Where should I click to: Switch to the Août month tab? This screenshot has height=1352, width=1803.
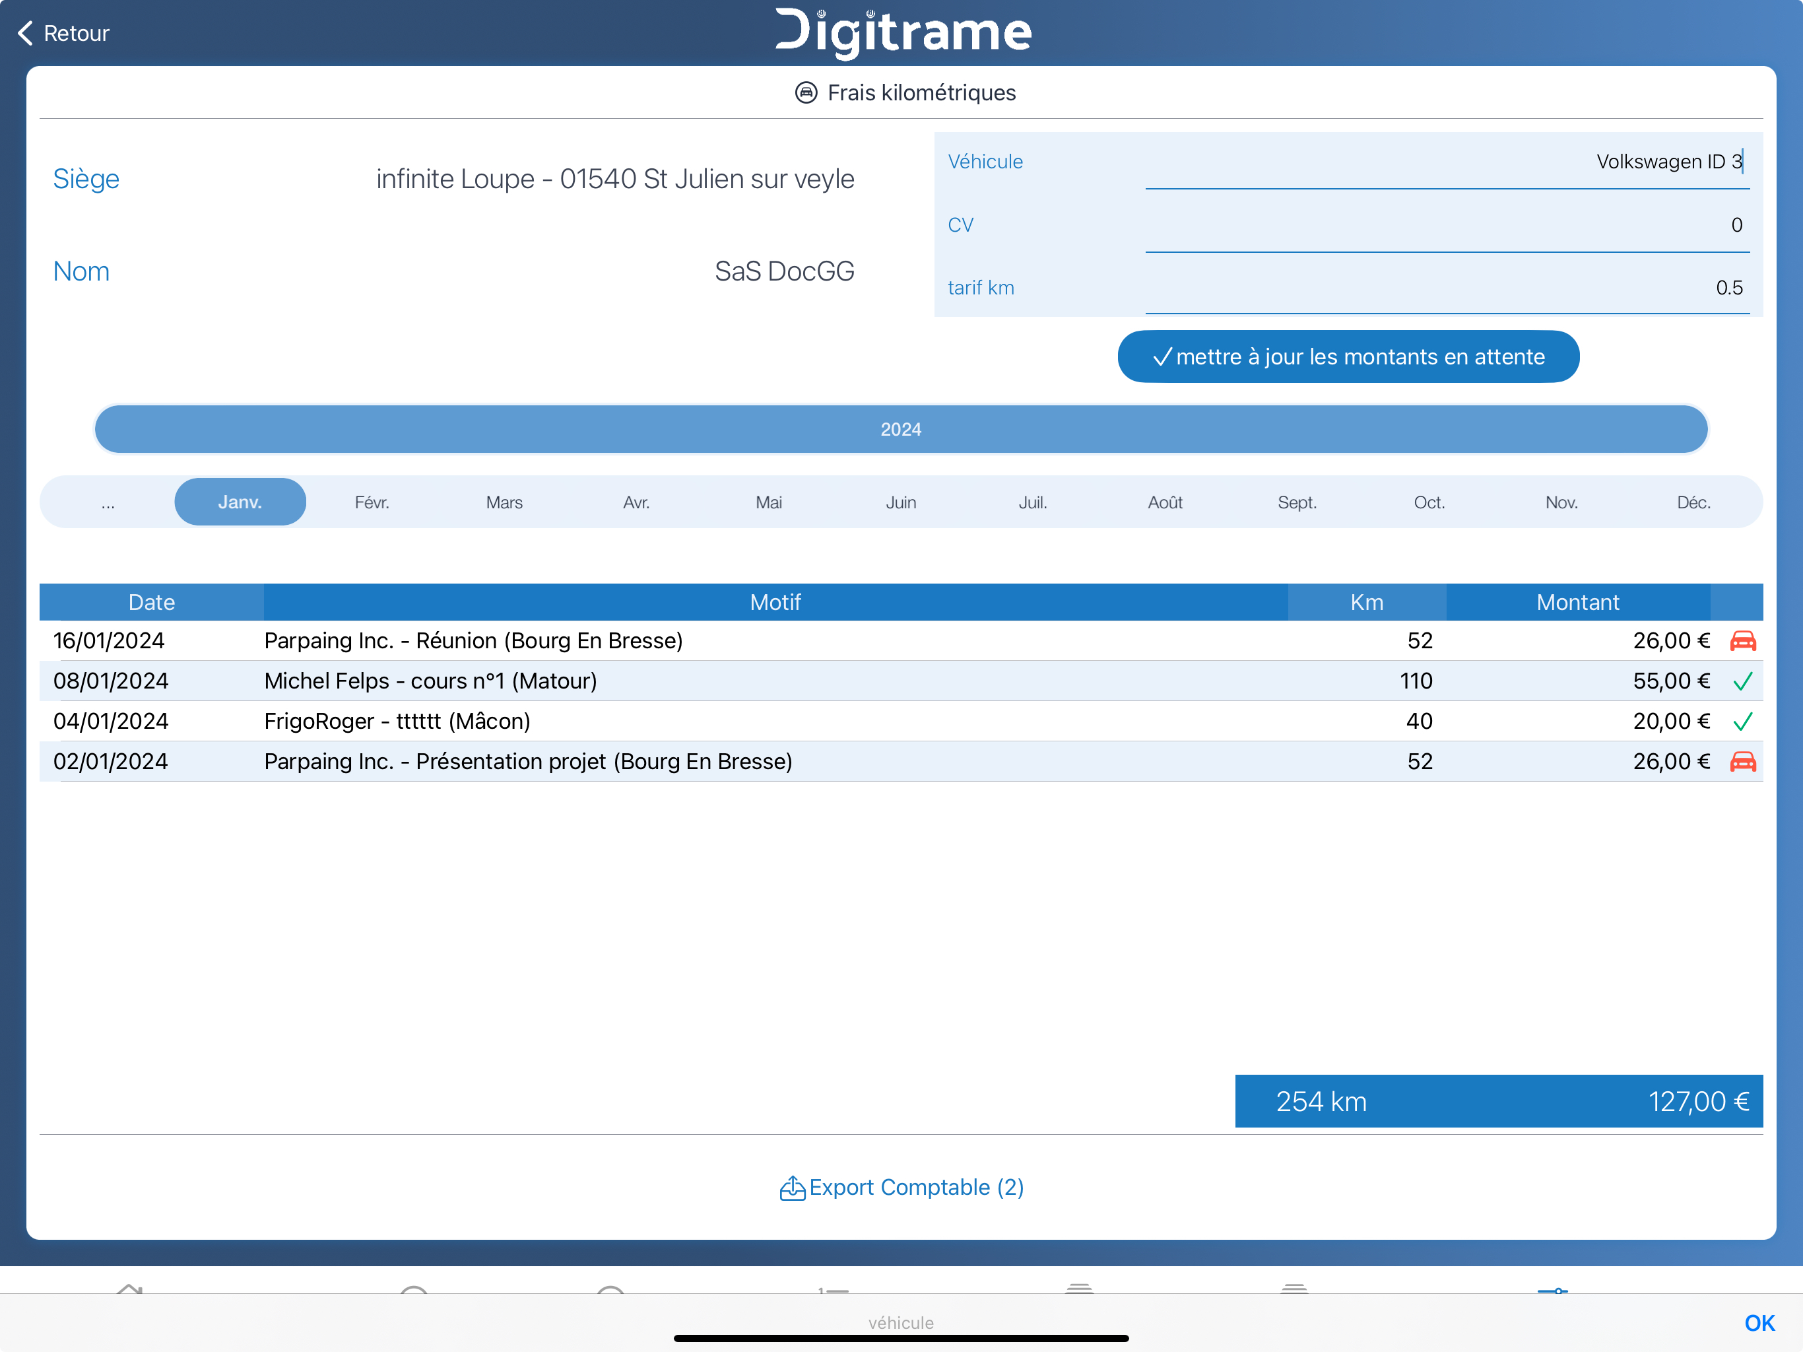pyautogui.click(x=1165, y=502)
